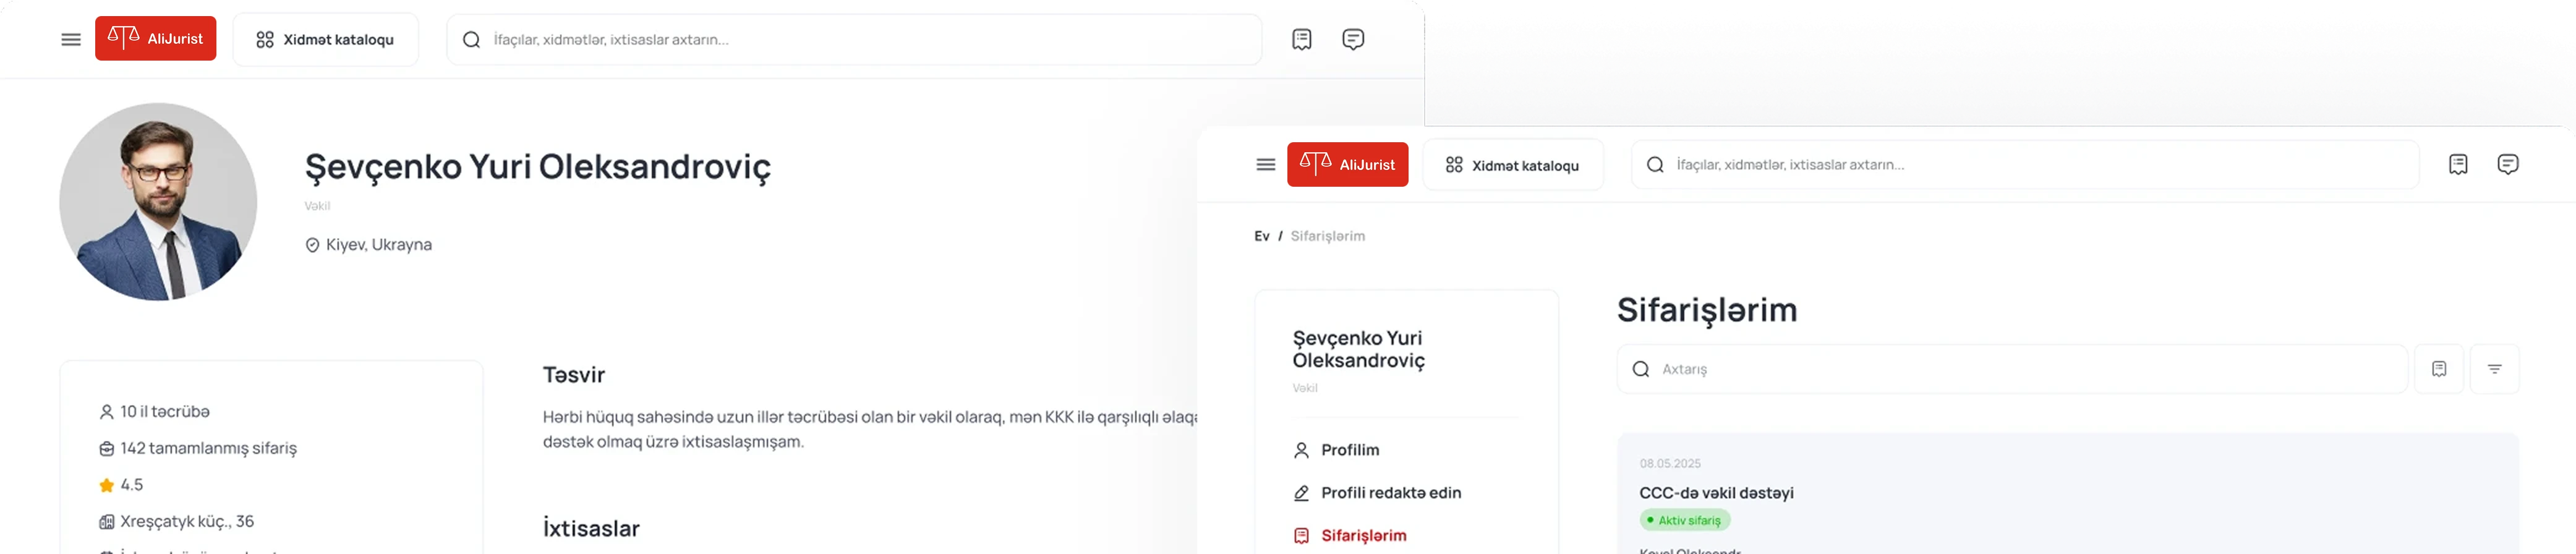Image resolution: width=2576 pixels, height=554 pixels.
Task: Click the 10 il təcrübə text
Action: (165, 412)
